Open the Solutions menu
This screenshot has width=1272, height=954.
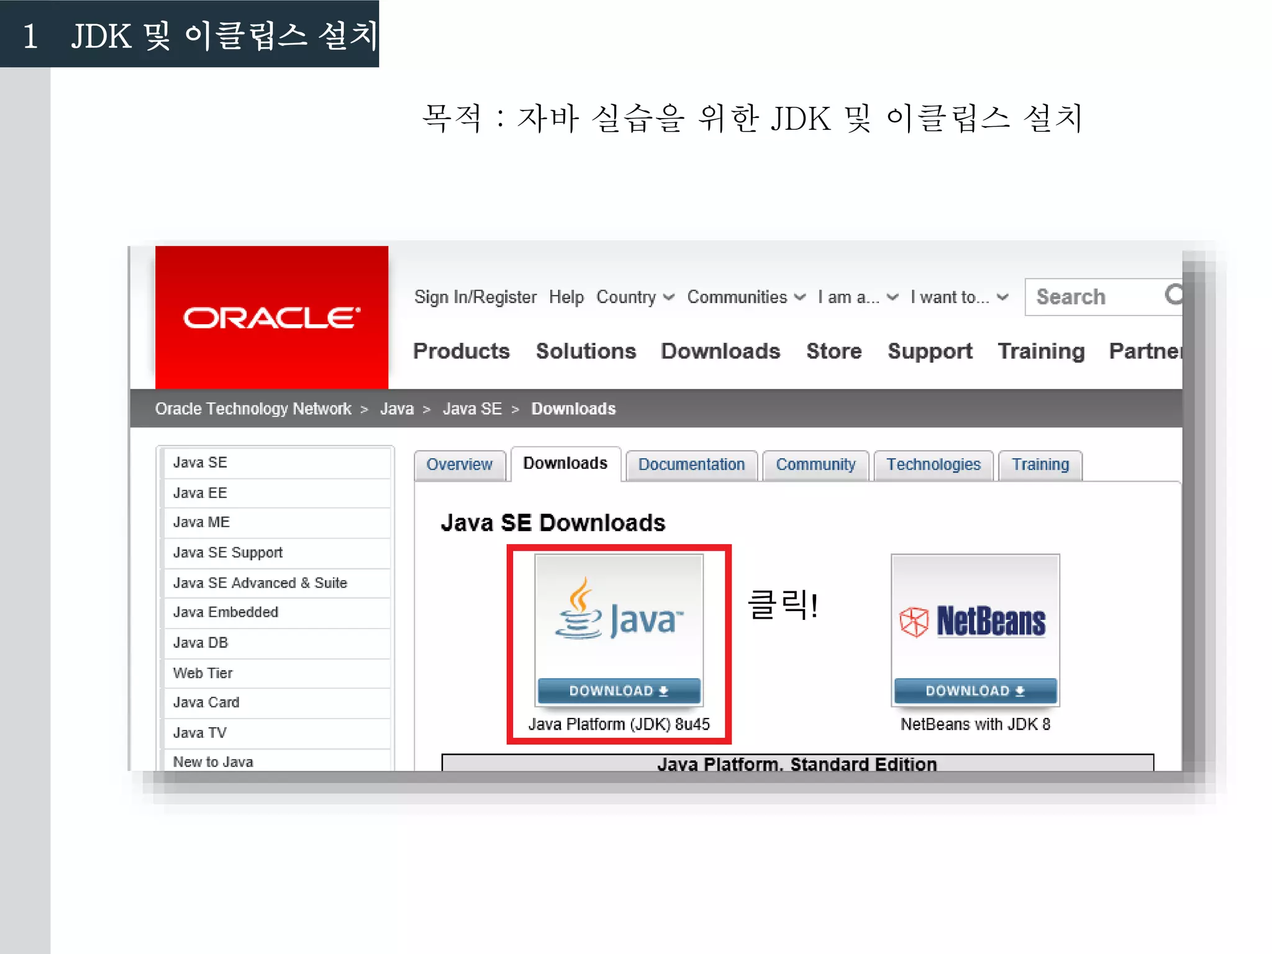[x=586, y=351]
